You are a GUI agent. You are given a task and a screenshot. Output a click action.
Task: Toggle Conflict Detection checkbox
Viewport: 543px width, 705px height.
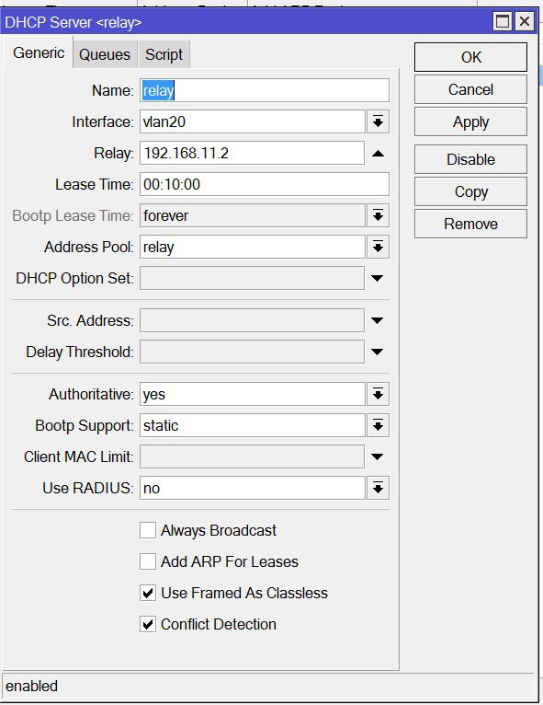[148, 624]
